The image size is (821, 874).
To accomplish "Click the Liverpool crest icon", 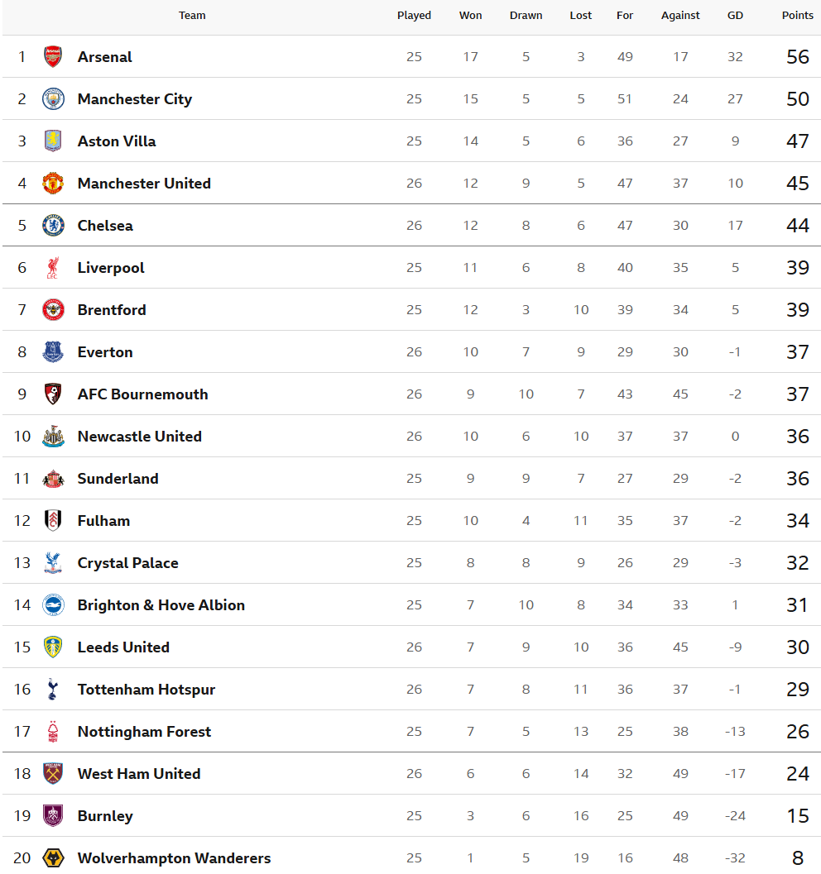I will pos(53,268).
